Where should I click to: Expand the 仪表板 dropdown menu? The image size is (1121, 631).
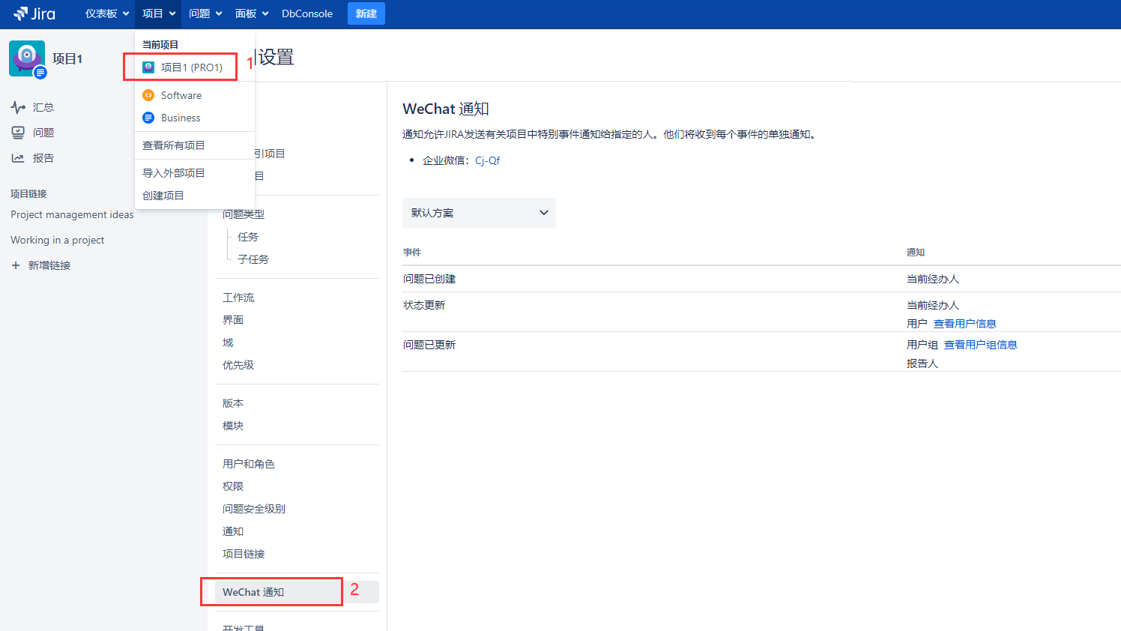pos(106,13)
